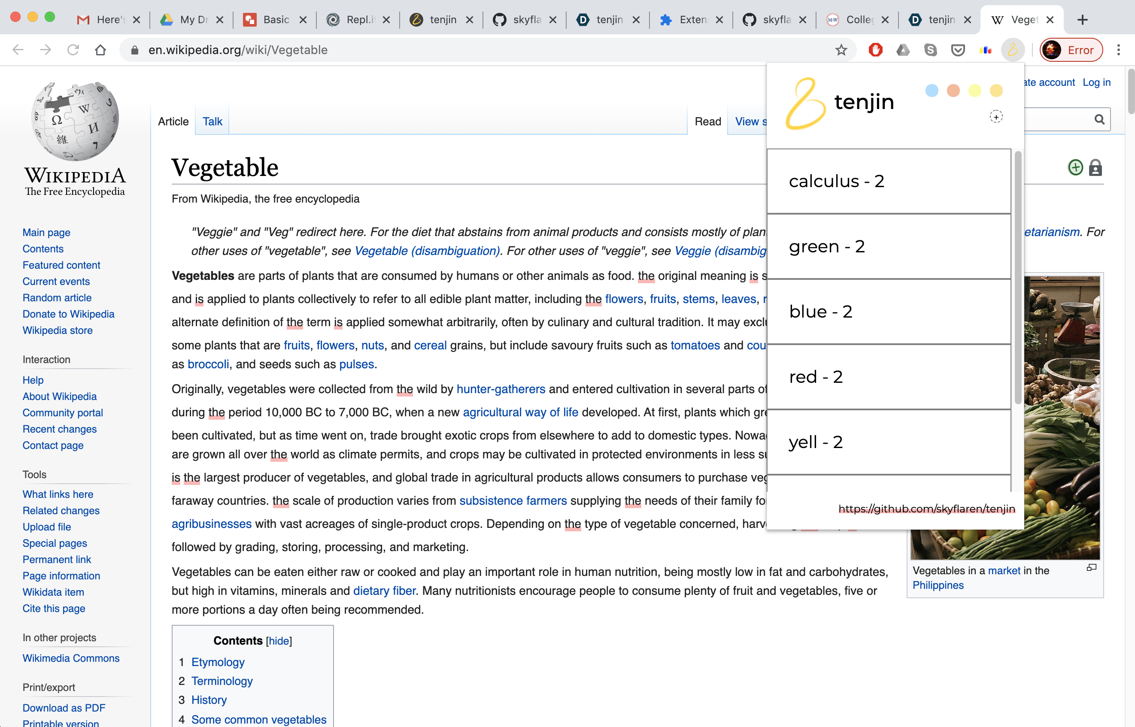This screenshot has height=727, width=1135.
Task: Pick the orange color swatch
Action: click(953, 91)
